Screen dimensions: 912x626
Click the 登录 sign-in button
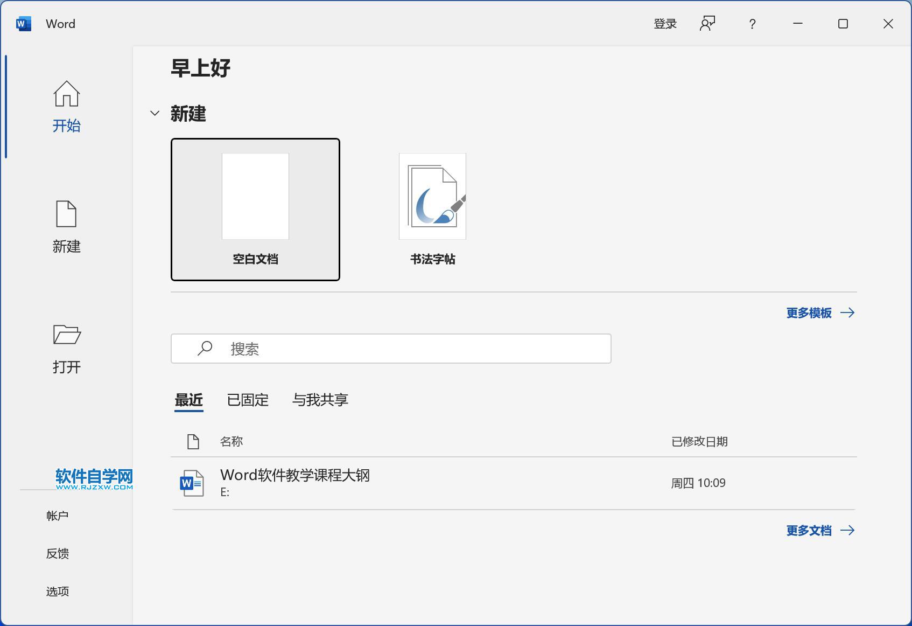click(x=665, y=24)
